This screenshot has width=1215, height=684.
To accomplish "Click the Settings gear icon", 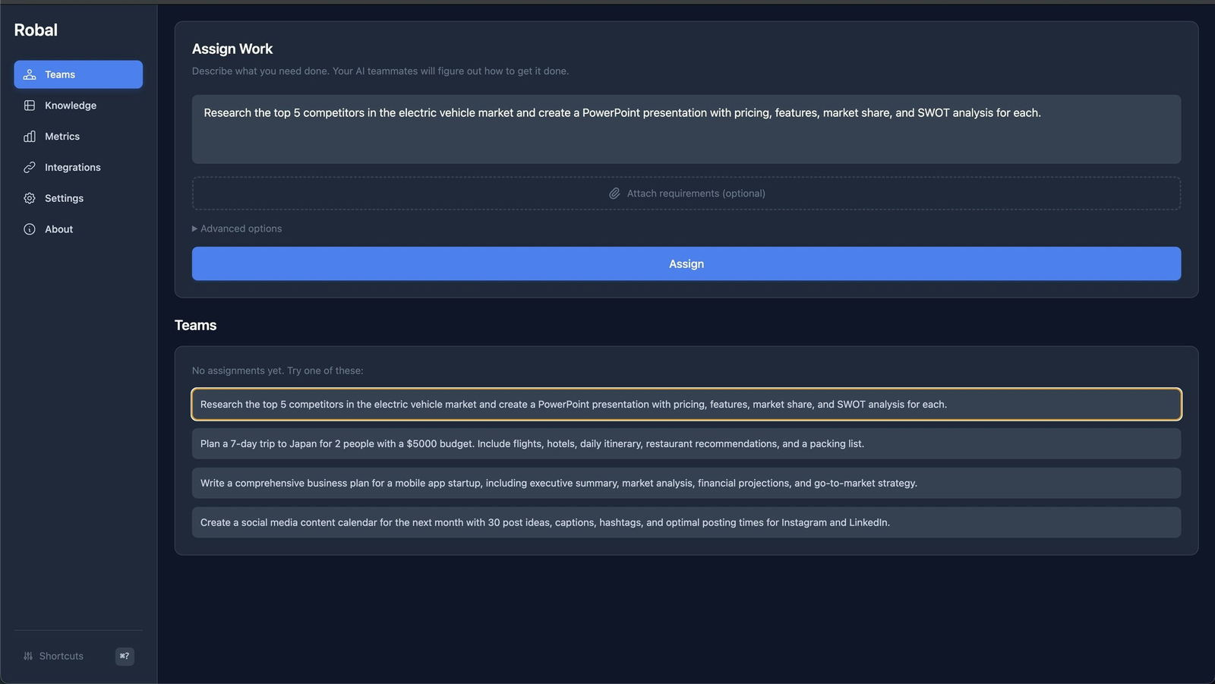I will pyautogui.click(x=30, y=198).
